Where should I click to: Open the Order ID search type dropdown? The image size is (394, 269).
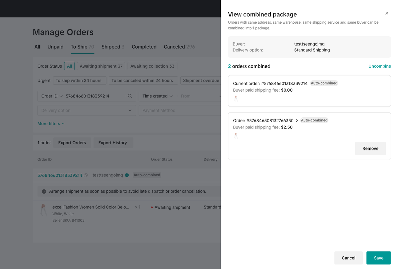(52, 96)
